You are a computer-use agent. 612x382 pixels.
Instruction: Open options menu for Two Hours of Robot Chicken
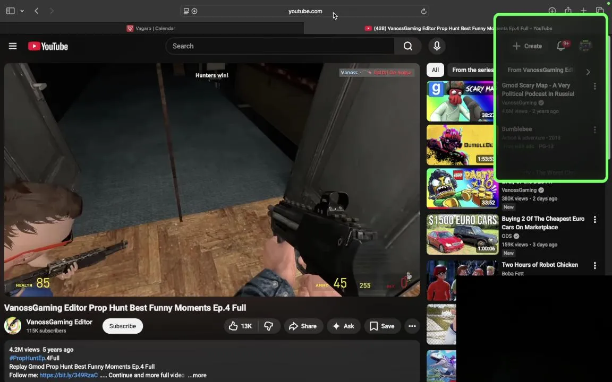(x=595, y=265)
